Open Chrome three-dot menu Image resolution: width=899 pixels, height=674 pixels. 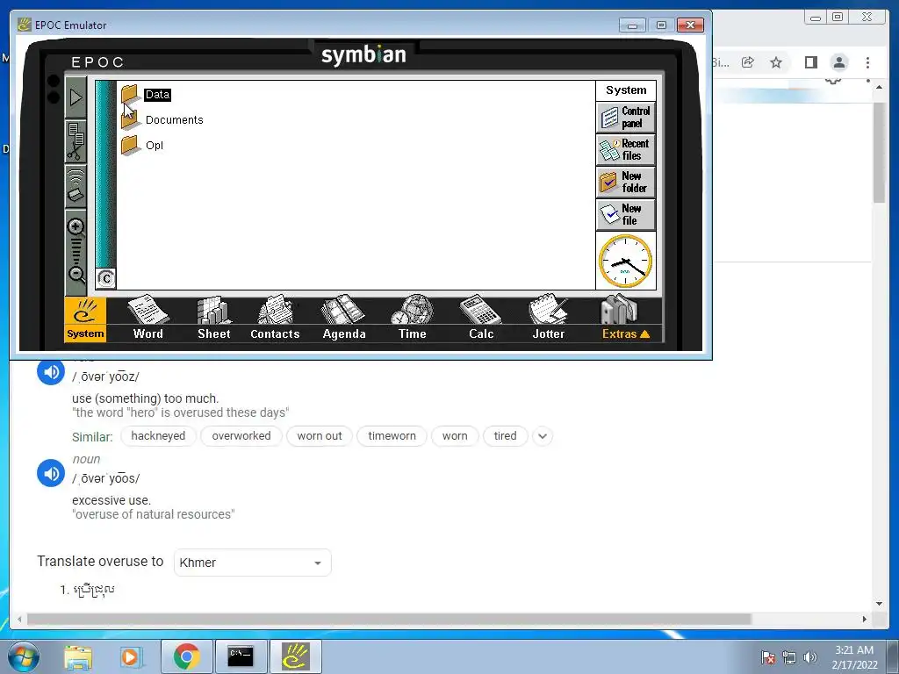pyautogui.click(x=867, y=62)
